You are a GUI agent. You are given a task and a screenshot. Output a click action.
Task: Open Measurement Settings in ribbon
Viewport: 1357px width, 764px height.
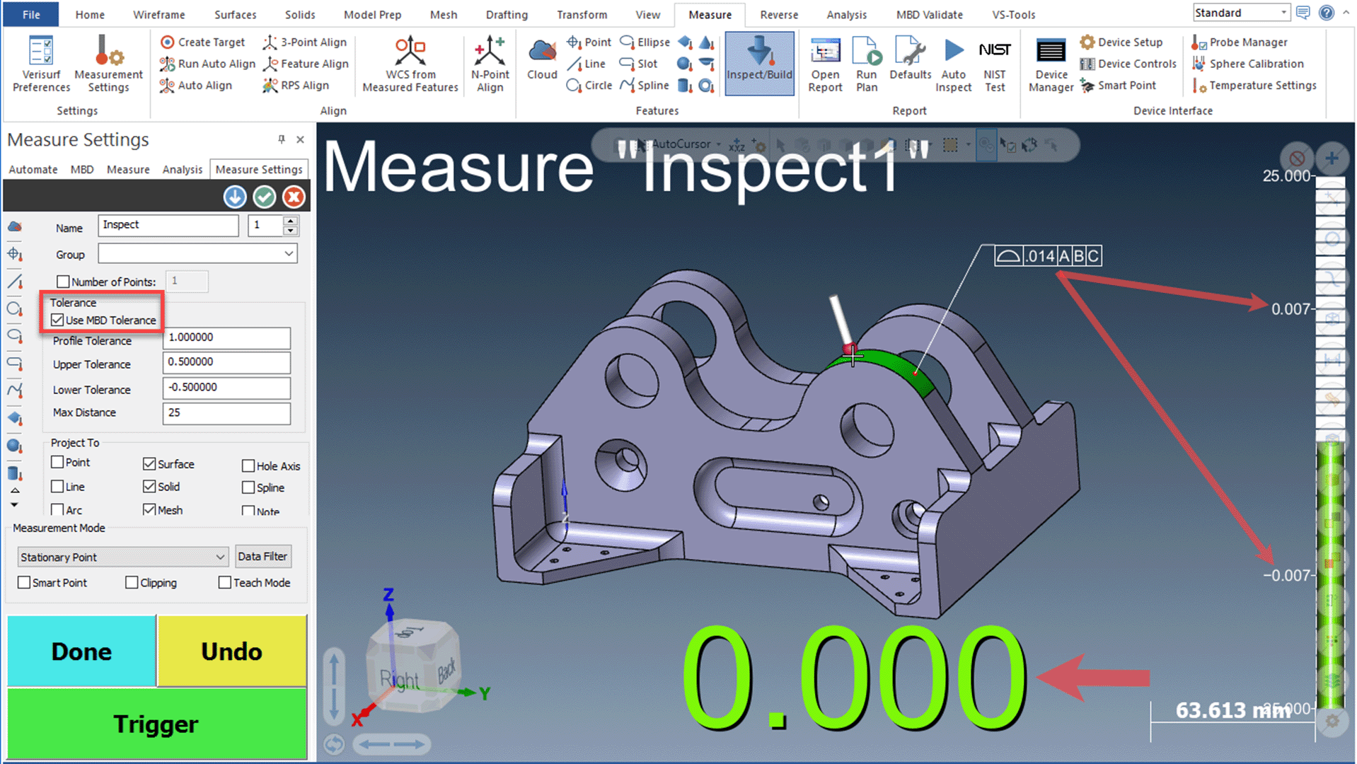pos(108,64)
